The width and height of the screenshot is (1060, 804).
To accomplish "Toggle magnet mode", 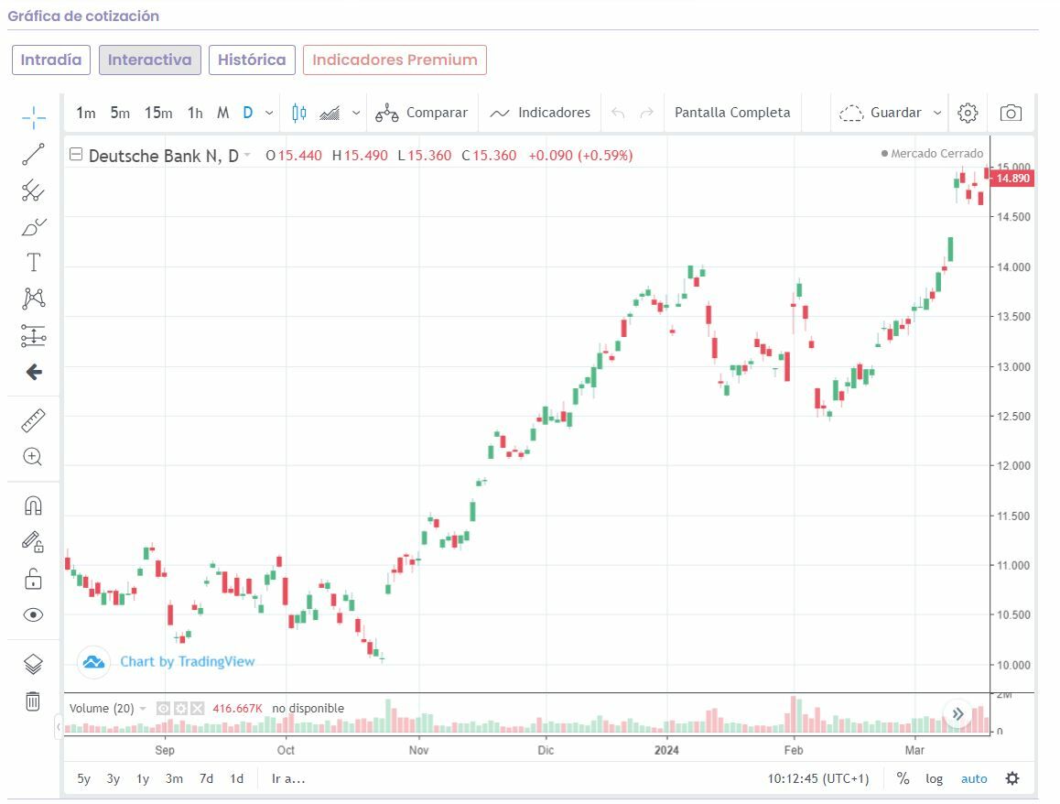I will click(x=33, y=505).
